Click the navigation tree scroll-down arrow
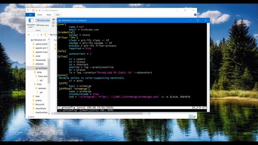The width and height of the screenshot is (258, 145). tap(49, 113)
